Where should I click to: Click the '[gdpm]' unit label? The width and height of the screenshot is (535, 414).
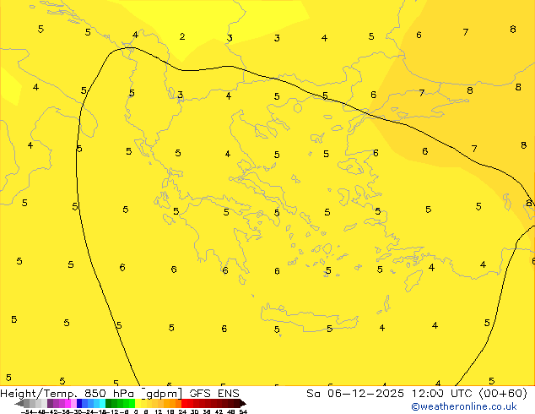[x=162, y=394]
